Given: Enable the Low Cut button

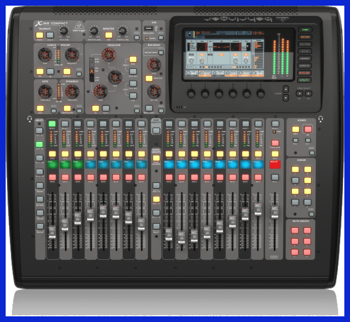Looking at the screenshot, I should tap(67, 71).
